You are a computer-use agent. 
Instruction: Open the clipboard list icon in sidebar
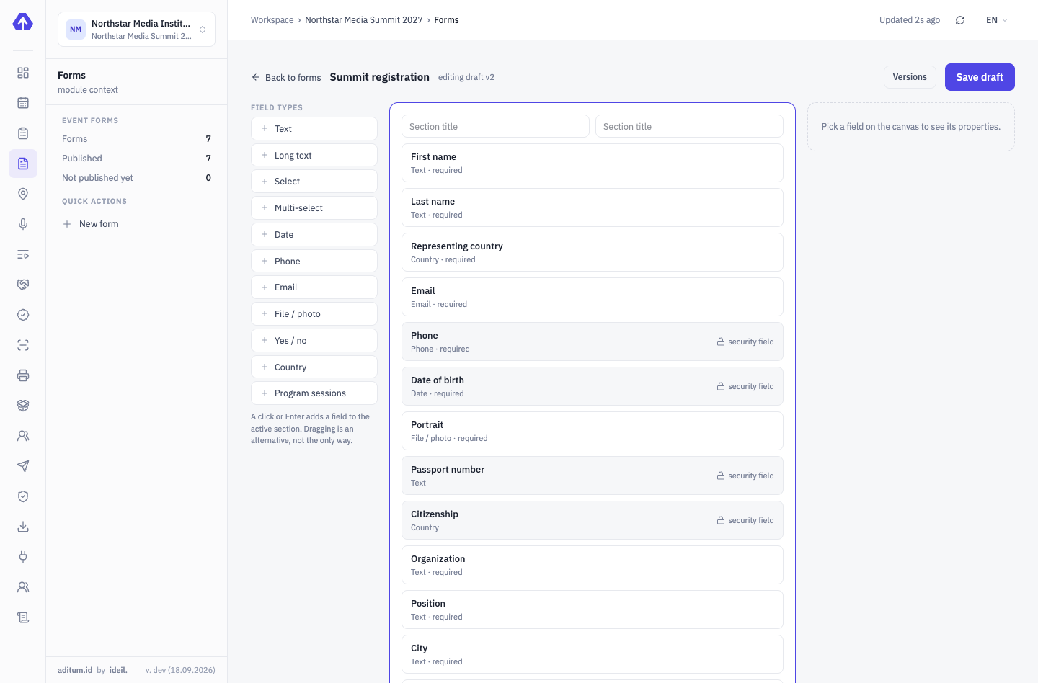click(23, 133)
